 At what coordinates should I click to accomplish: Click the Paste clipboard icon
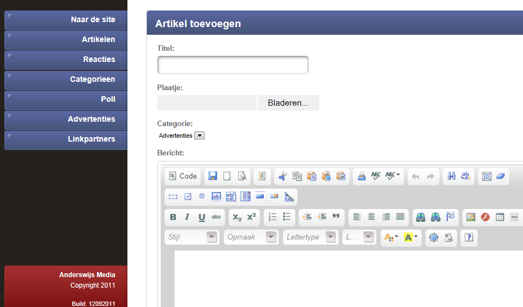(x=312, y=176)
